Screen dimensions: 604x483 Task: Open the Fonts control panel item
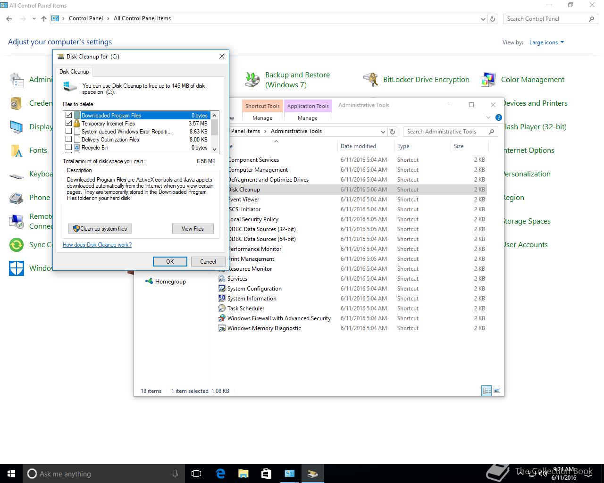pos(29,150)
